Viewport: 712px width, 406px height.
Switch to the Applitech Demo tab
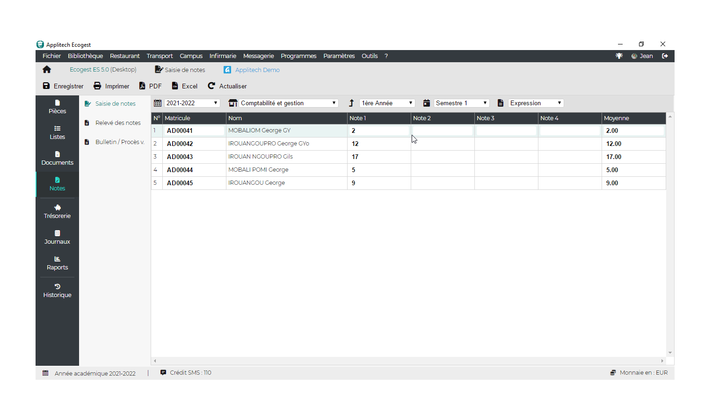click(252, 70)
